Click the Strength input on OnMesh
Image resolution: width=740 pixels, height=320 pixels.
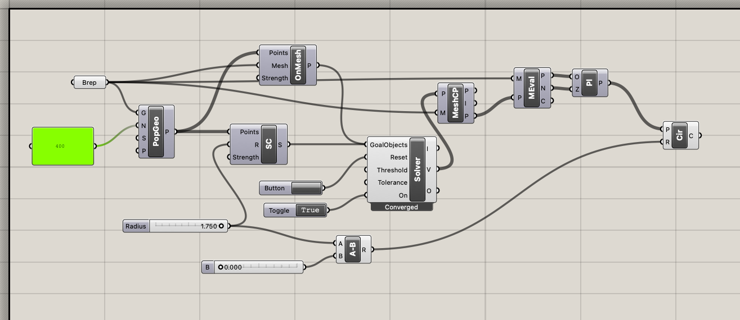pyautogui.click(x=274, y=78)
